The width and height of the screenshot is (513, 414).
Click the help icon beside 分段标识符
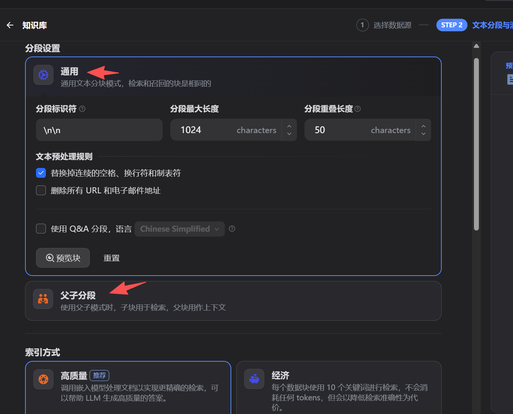coord(82,109)
